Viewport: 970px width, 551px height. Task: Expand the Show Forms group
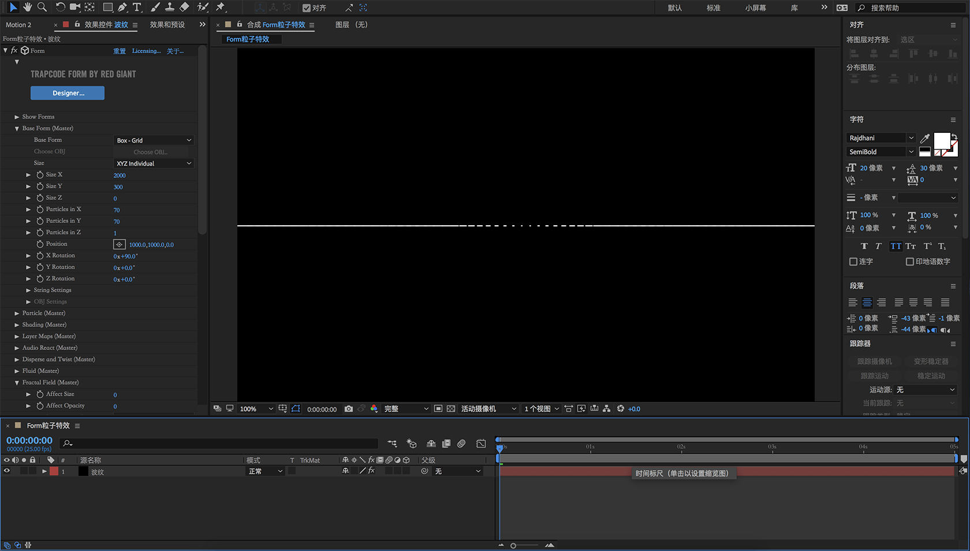(x=17, y=117)
